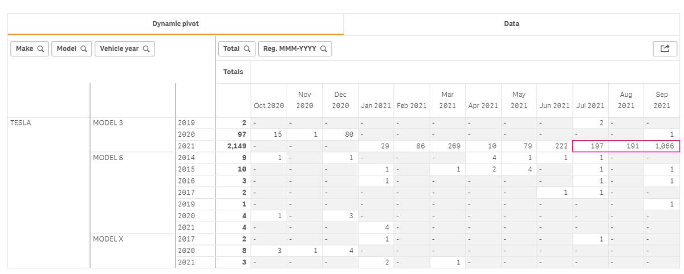Click the 222 value in Jun 2021

point(555,146)
